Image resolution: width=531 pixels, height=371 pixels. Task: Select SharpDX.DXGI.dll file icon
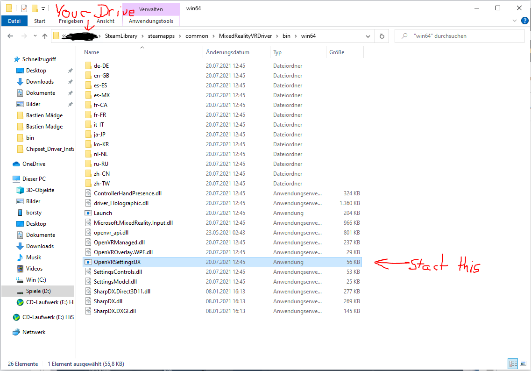point(88,311)
